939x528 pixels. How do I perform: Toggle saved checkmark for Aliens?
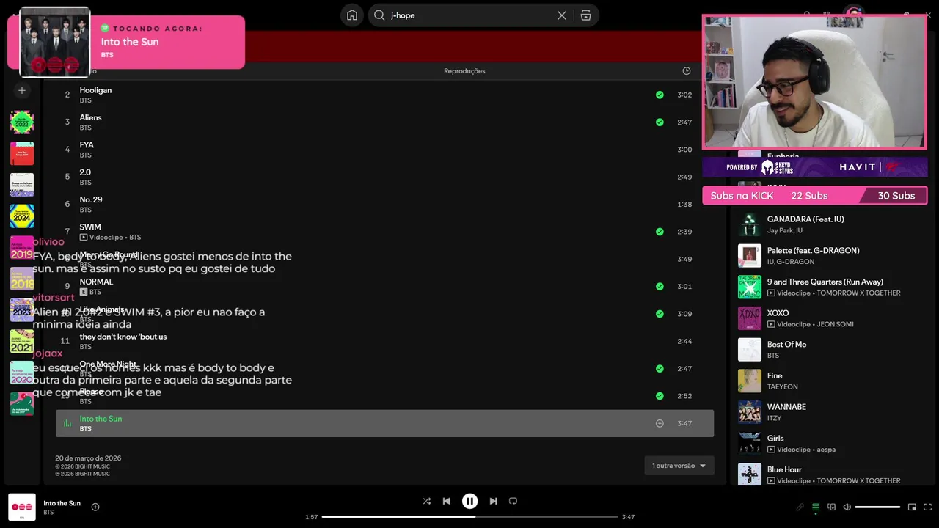(x=660, y=122)
